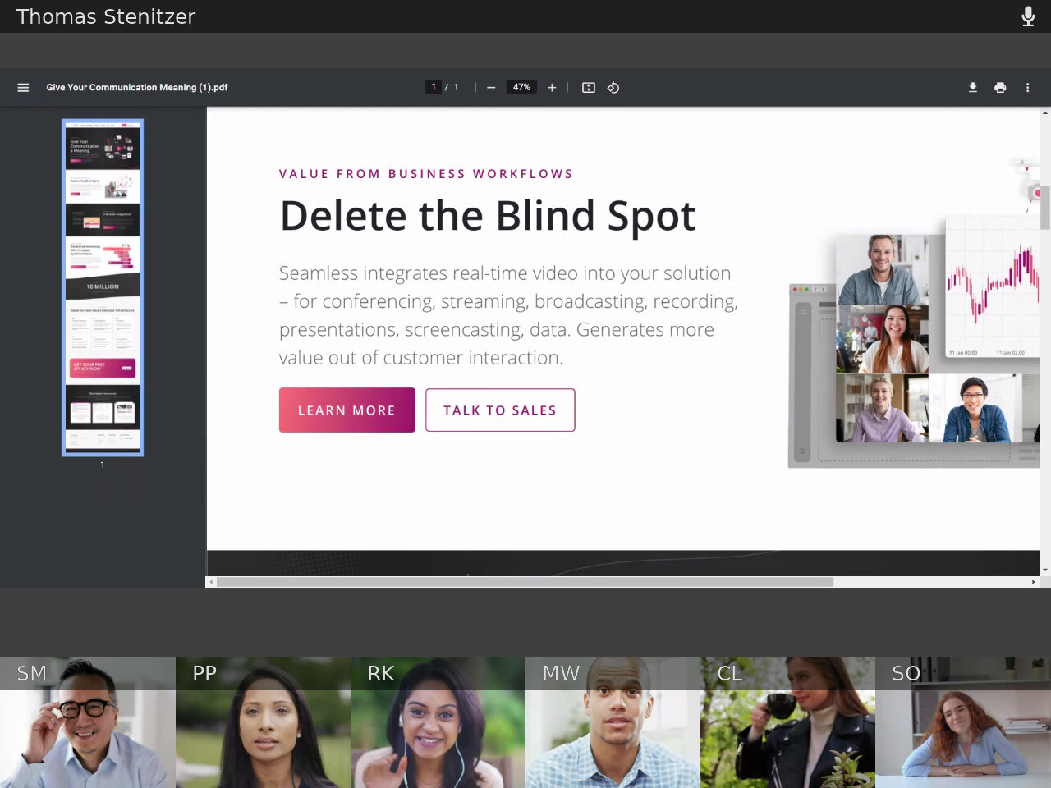The width and height of the screenshot is (1051, 788).
Task: Click the zoom out minus icon
Action: tap(491, 88)
